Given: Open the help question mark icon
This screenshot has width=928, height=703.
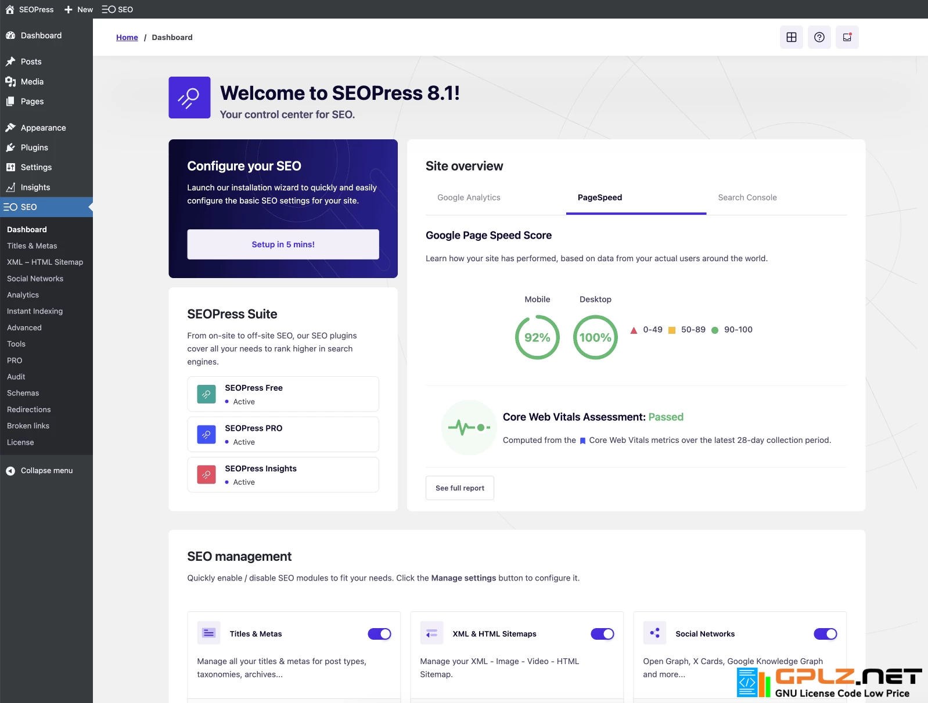Looking at the screenshot, I should (x=819, y=37).
